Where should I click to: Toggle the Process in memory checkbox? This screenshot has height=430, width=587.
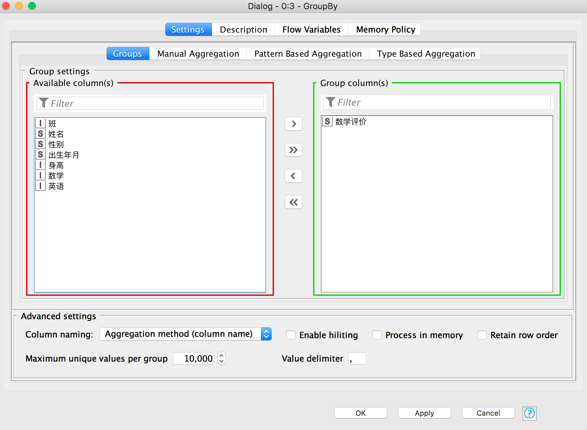click(377, 335)
